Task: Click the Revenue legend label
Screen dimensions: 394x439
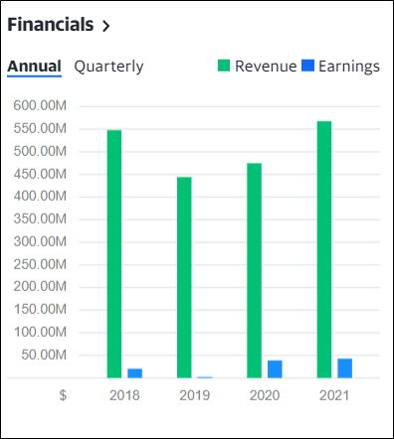Action: coord(266,67)
